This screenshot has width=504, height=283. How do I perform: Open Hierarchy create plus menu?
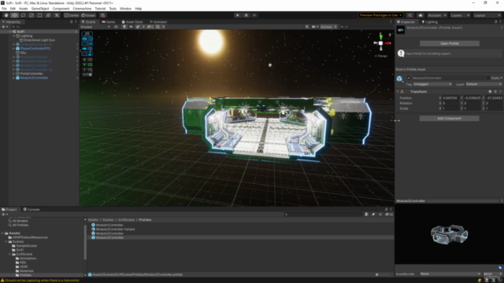coord(4,27)
